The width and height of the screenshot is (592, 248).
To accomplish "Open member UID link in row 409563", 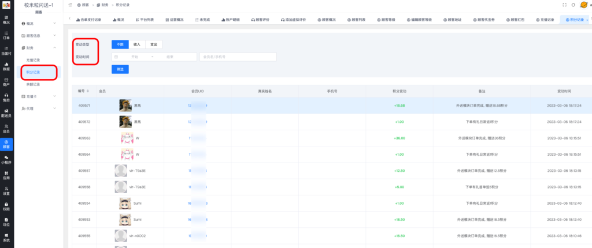I will [198, 138].
